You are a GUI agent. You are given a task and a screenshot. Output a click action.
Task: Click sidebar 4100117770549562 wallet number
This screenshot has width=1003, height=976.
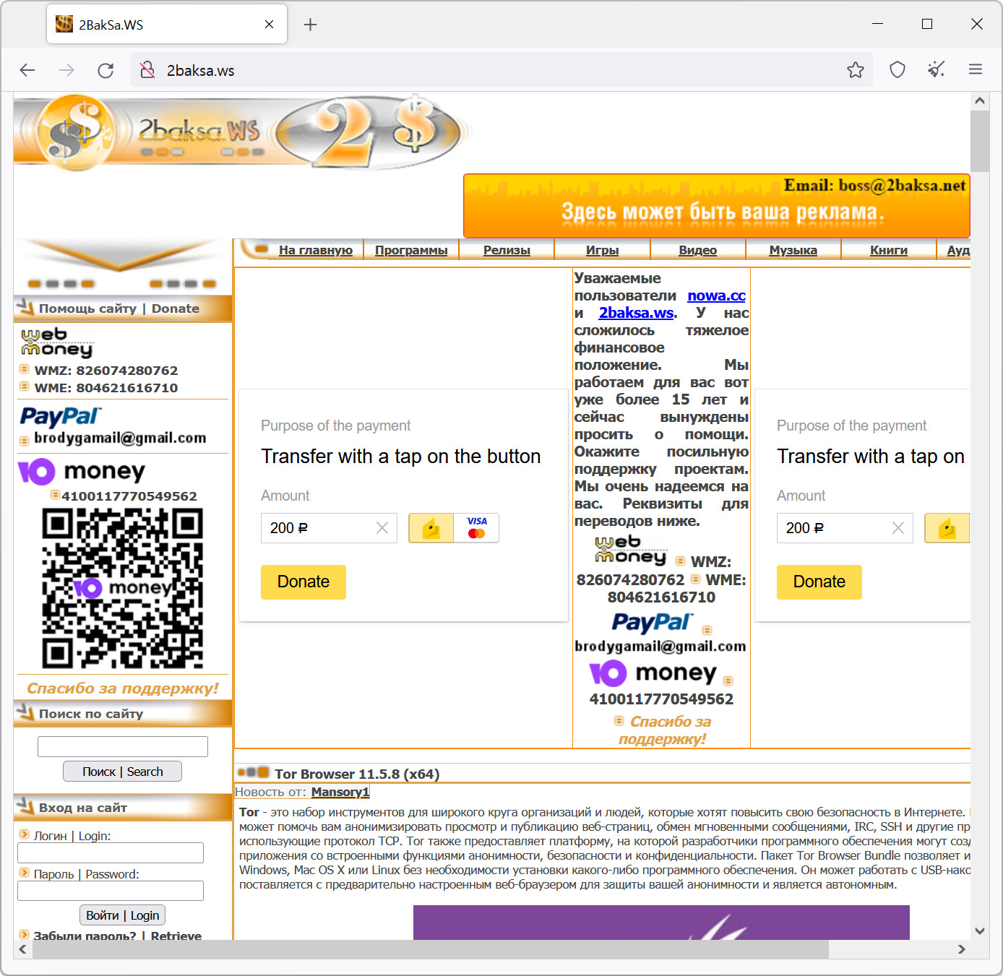click(129, 496)
